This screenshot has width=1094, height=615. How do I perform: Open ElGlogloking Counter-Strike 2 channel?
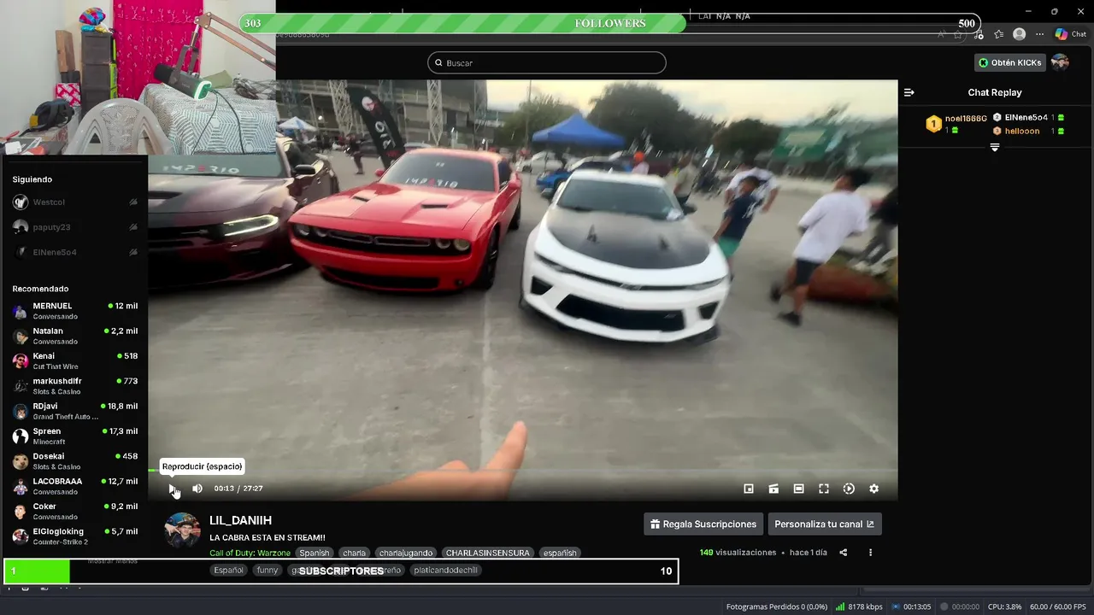click(75, 536)
